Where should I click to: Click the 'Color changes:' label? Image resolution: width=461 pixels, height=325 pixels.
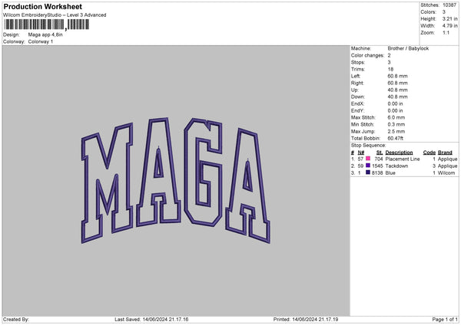coord(367,55)
